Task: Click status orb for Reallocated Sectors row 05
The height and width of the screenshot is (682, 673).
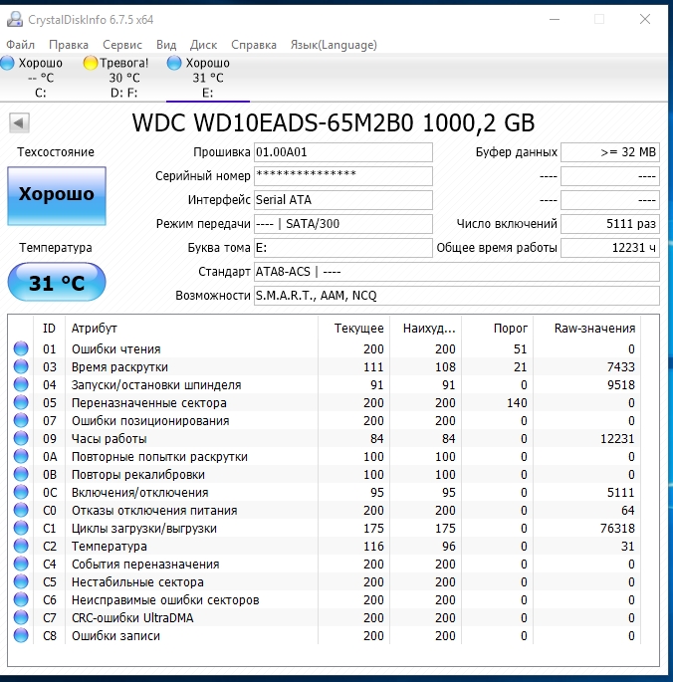Action: 21,403
